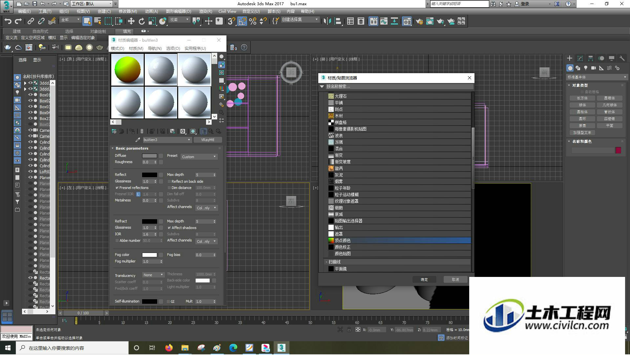Viewport: 630px width, 355px height.
Task: Open 3ds Max from Windows taskbar
Action: 281,348
